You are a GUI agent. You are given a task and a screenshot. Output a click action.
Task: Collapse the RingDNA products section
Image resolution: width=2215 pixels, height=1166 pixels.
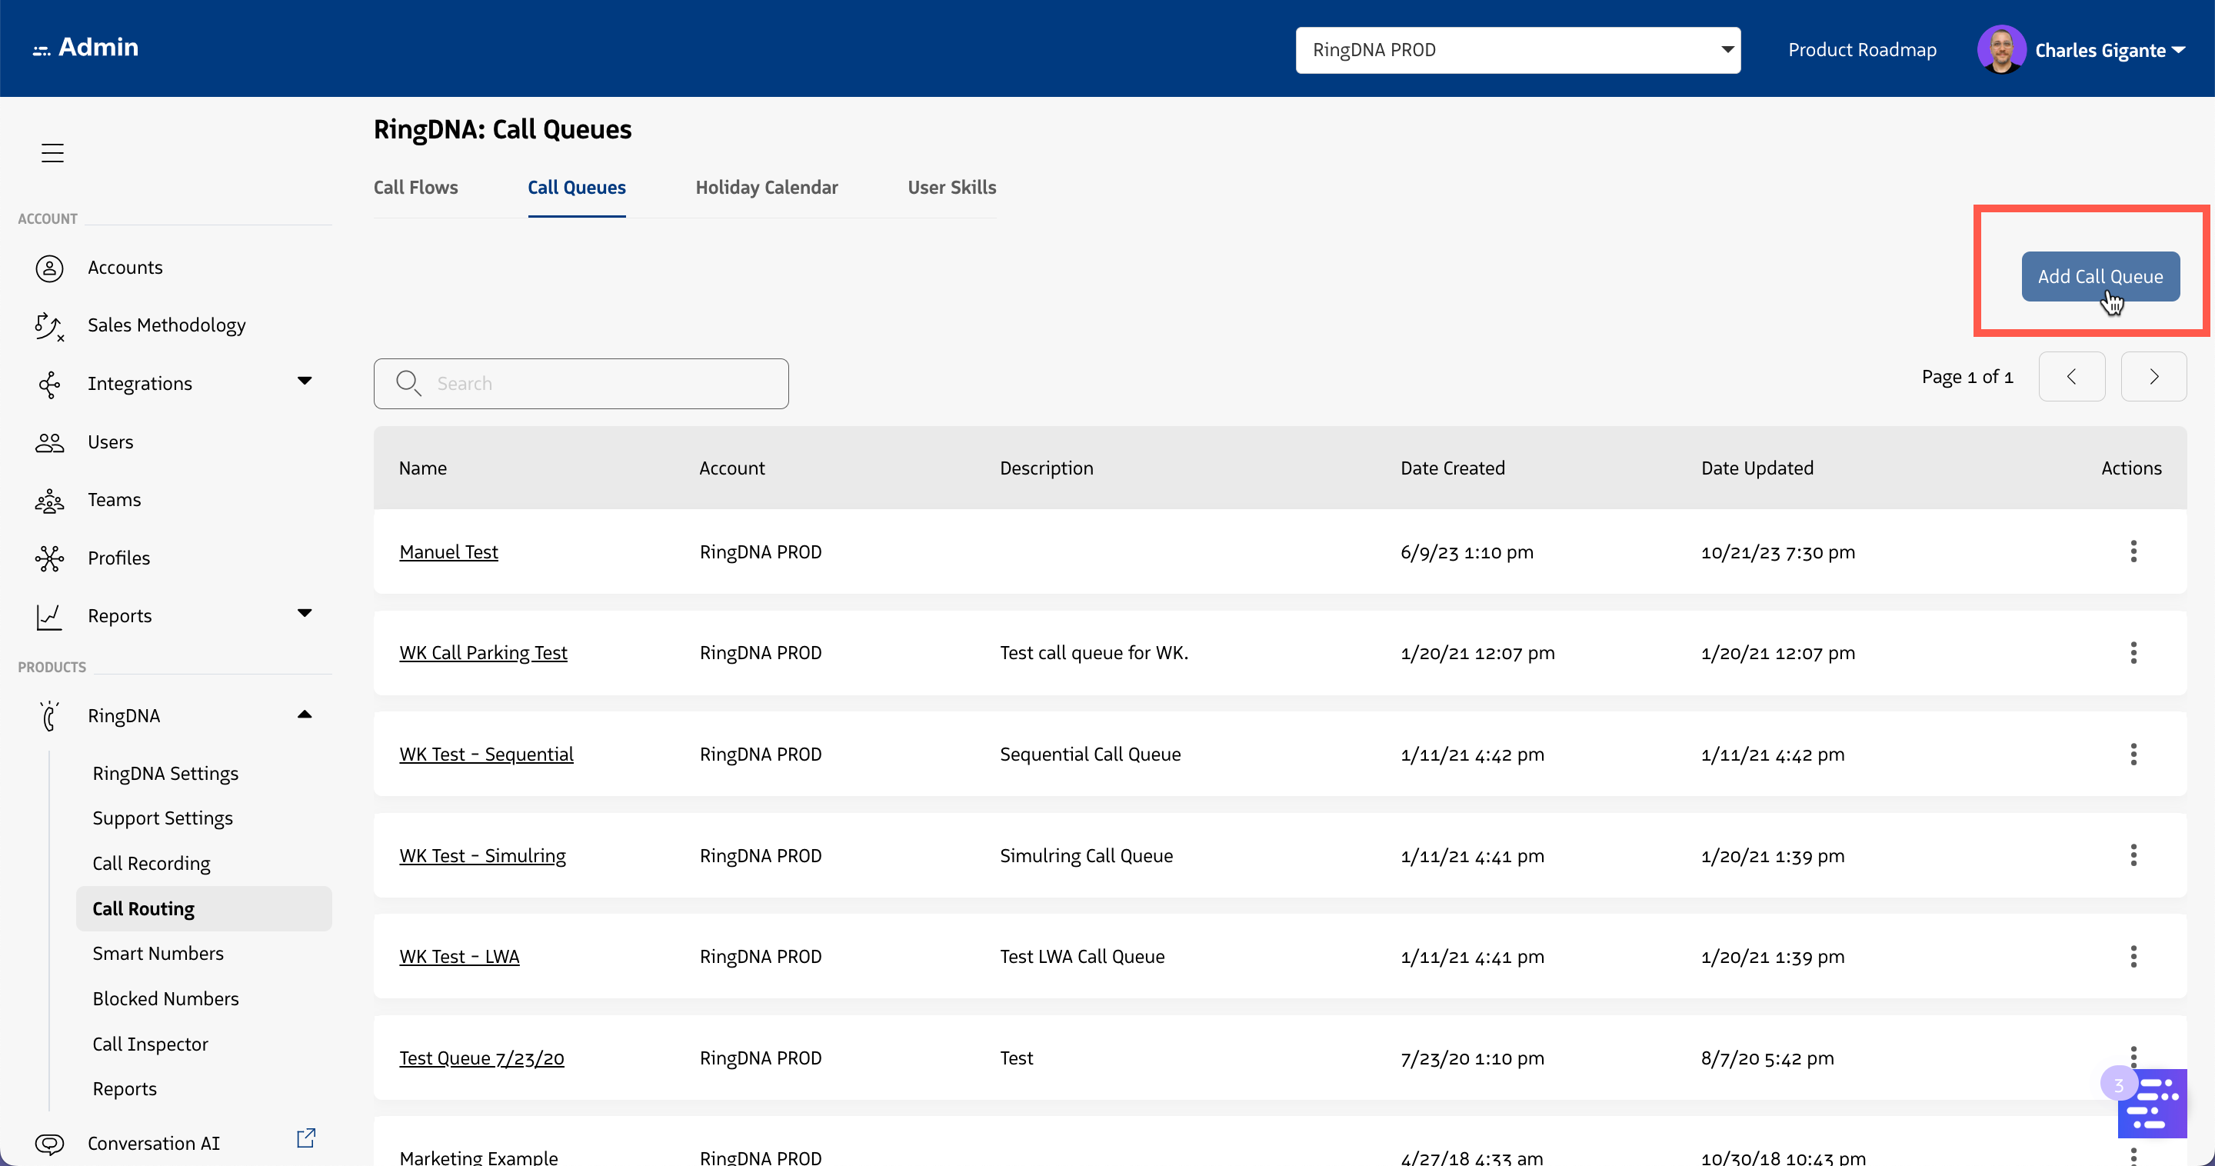coord(305,715)
